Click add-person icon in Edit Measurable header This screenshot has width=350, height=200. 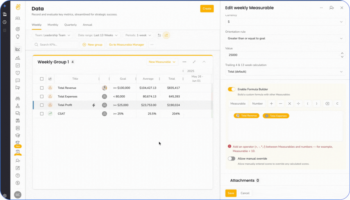click(332, 8)
